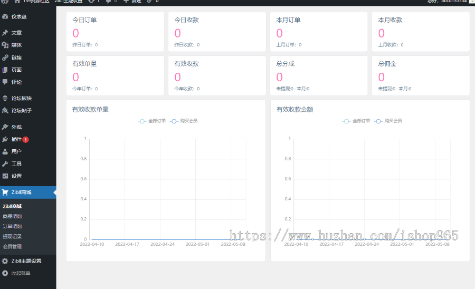
Task: Click the 有效收款 card title
Action: pyautogui.click(x=187, y=64)
